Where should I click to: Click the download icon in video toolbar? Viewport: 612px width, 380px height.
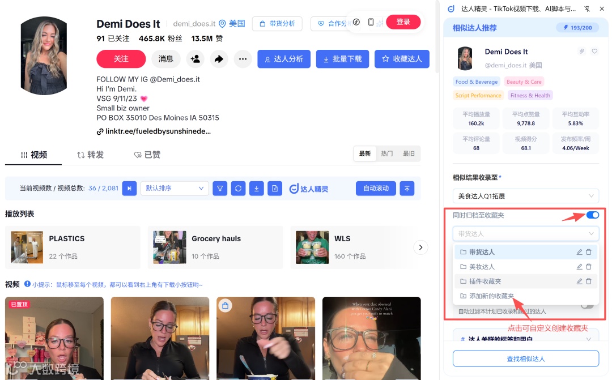(257, 189)
